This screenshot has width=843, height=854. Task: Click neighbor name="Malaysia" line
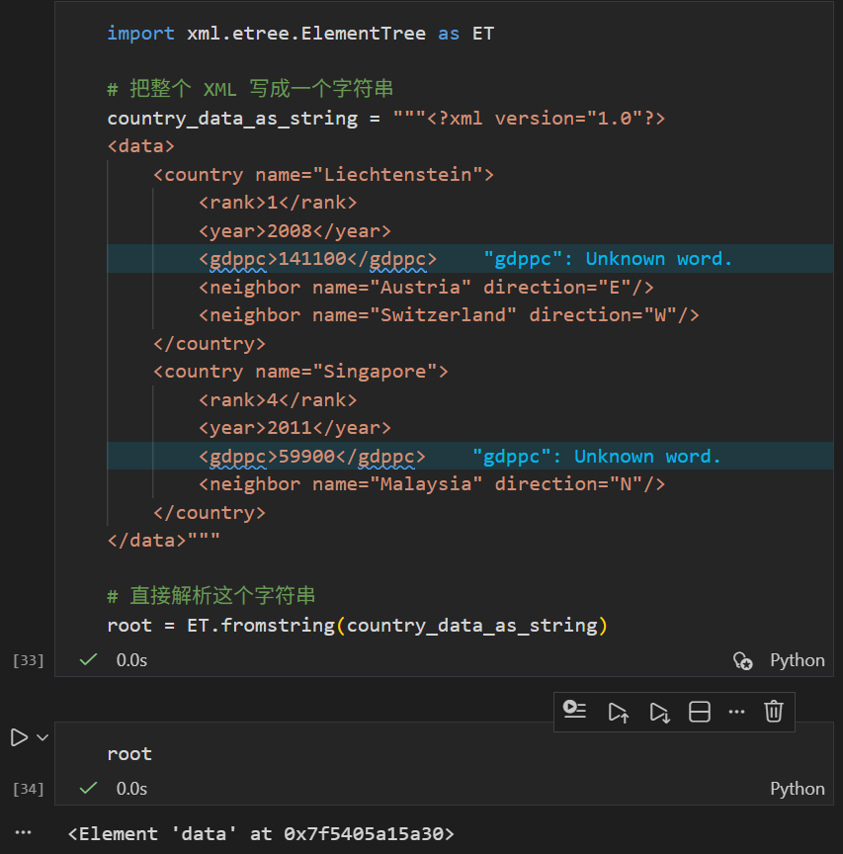432,484
